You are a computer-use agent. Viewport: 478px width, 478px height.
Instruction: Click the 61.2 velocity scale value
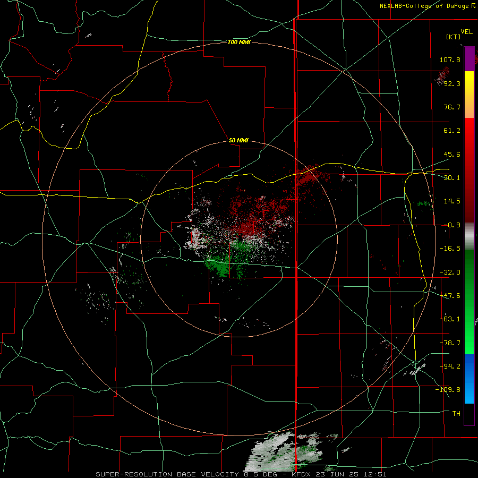click(x=452, y=131)
